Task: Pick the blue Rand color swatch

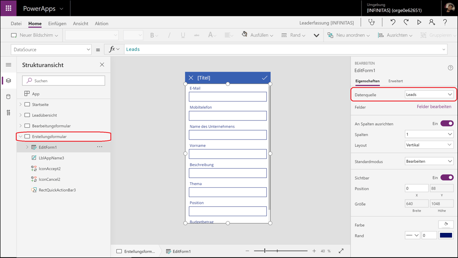Action: tap(446, 235)
